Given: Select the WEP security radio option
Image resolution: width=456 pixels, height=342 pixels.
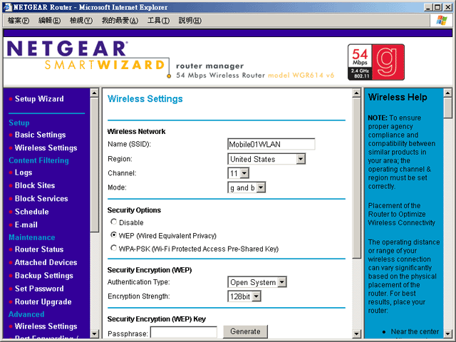Looking at the screenshot, I should tap(114, 234).
